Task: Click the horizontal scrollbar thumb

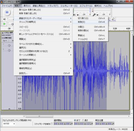Action: [39, 116]
